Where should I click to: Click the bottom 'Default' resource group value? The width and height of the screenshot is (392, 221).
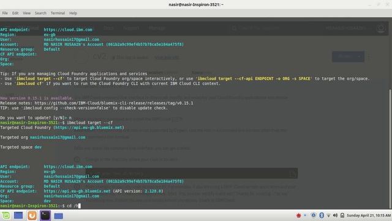51,186
